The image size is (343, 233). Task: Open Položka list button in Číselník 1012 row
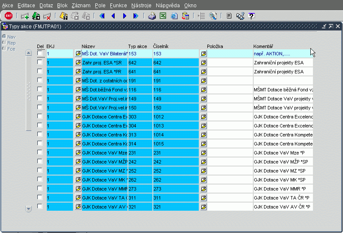[x=203, y=116]
